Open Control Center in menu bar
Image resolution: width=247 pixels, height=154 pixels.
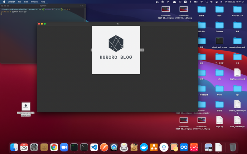pyautogui.click(x=217, y=2)
